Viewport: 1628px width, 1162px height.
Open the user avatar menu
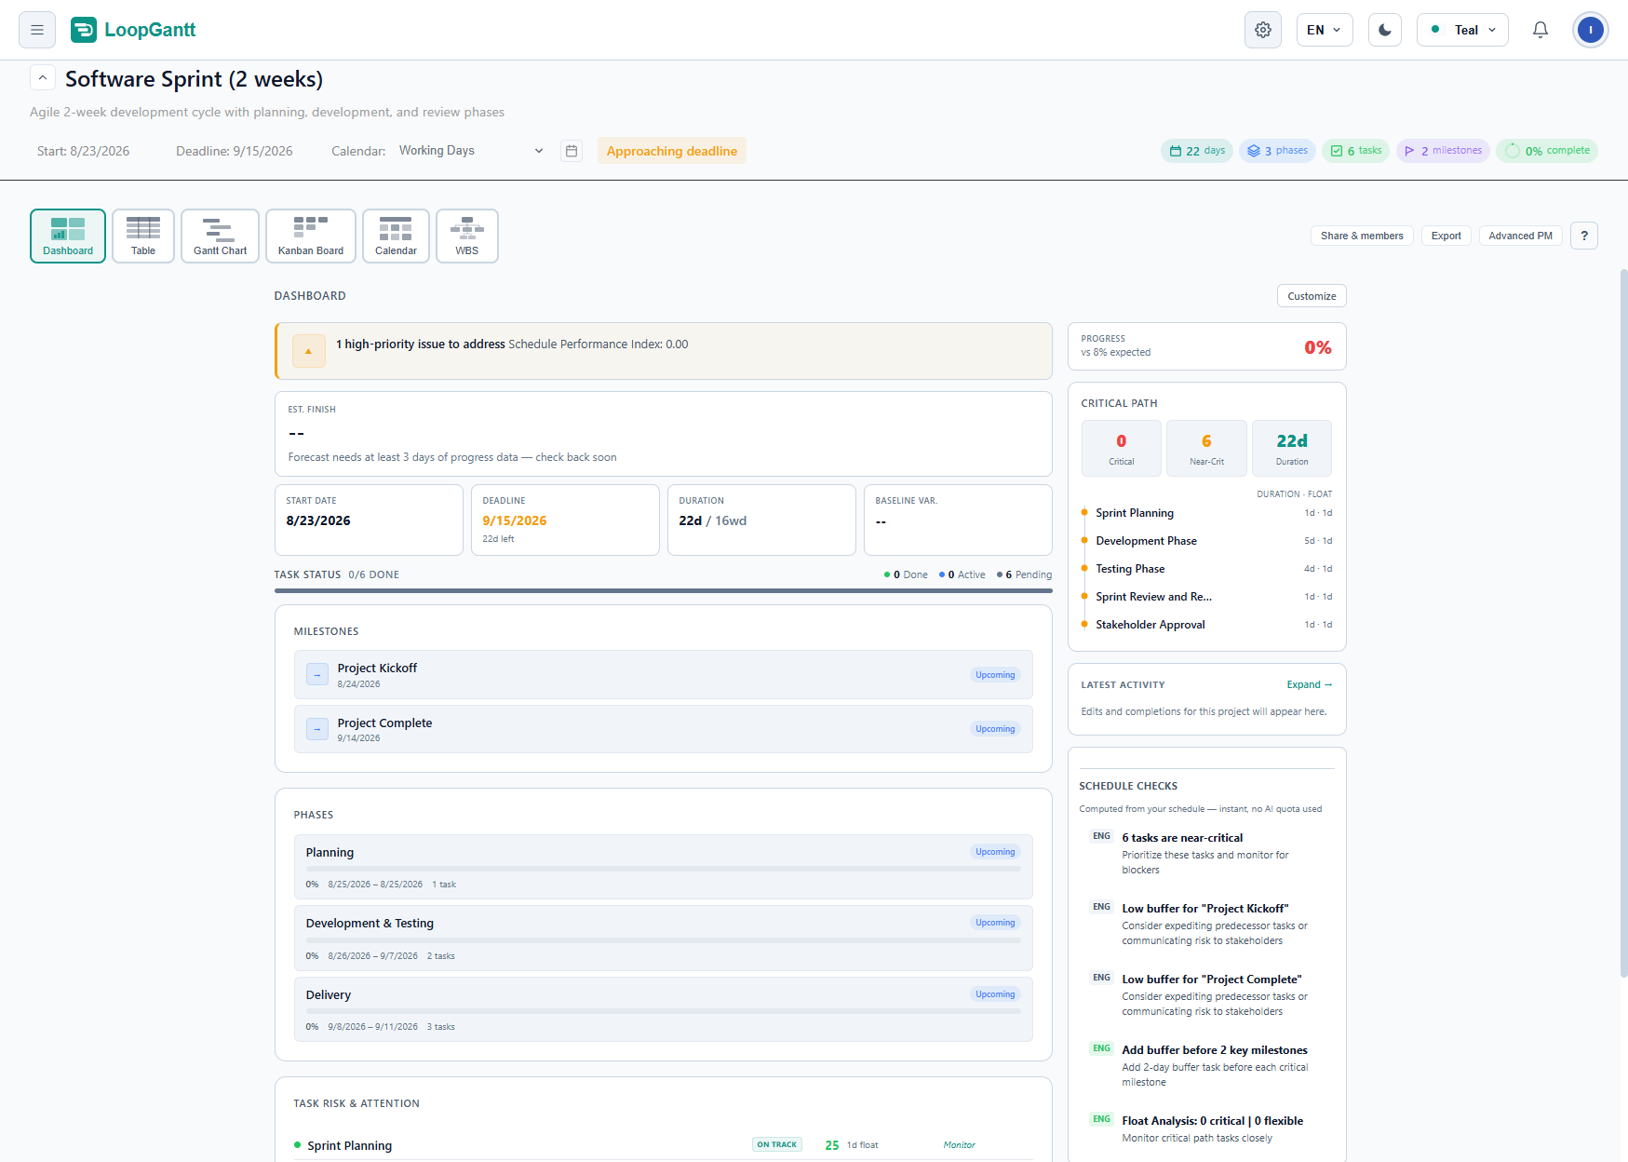(1591, 30)
